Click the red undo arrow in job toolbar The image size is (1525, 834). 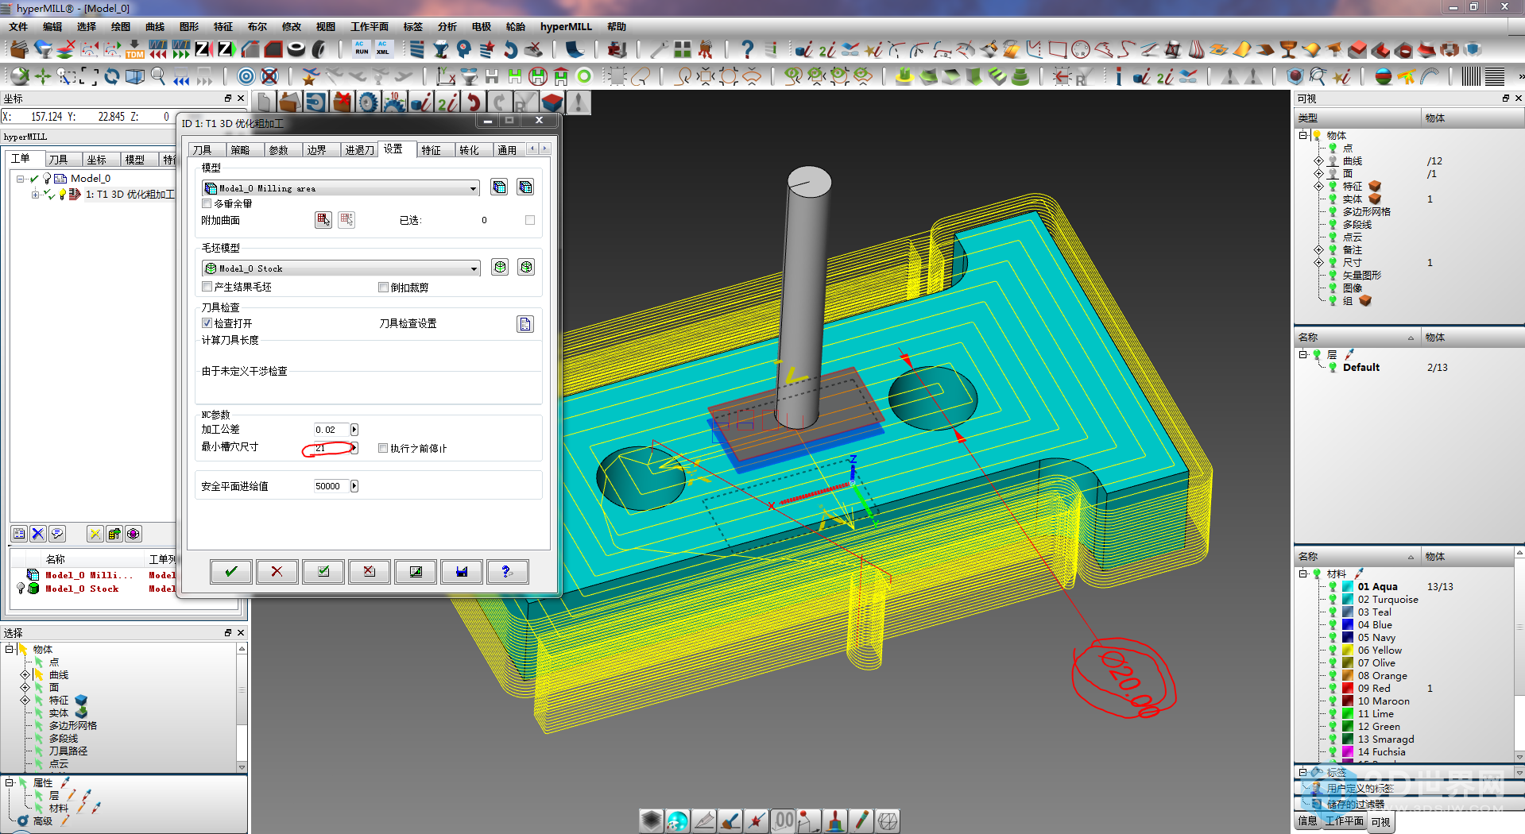[474, 102]
